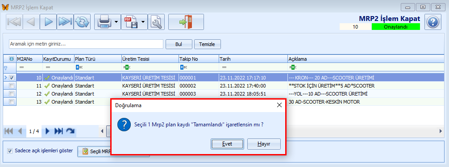Select Takip No cell 000003
The image size is (449, 167).
coord(199,94)
